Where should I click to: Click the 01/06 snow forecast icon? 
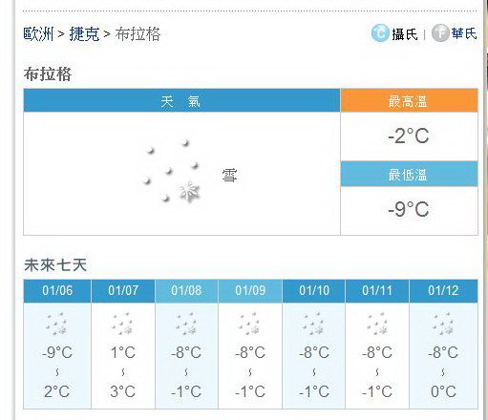[57, 324]
